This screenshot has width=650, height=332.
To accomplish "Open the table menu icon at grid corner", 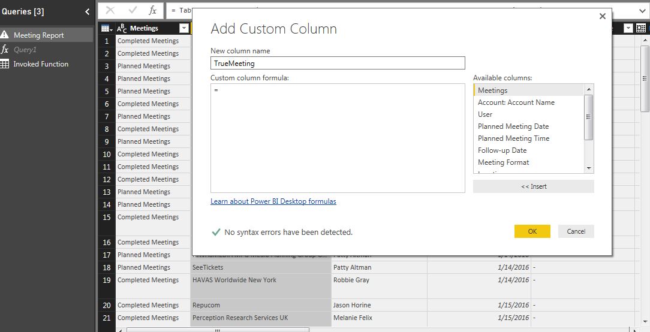I will [x=107, y=28].
